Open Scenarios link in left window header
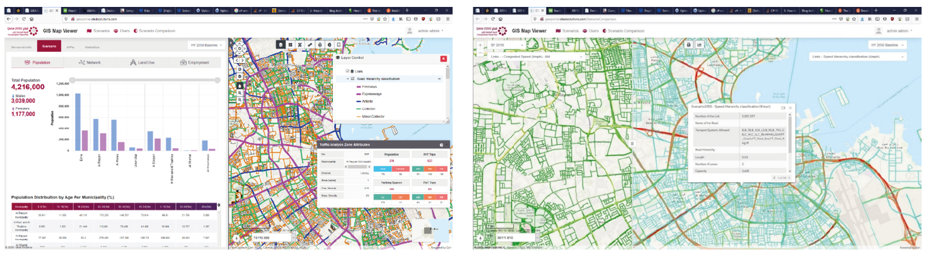926x259 pixels. click(98, 30)
